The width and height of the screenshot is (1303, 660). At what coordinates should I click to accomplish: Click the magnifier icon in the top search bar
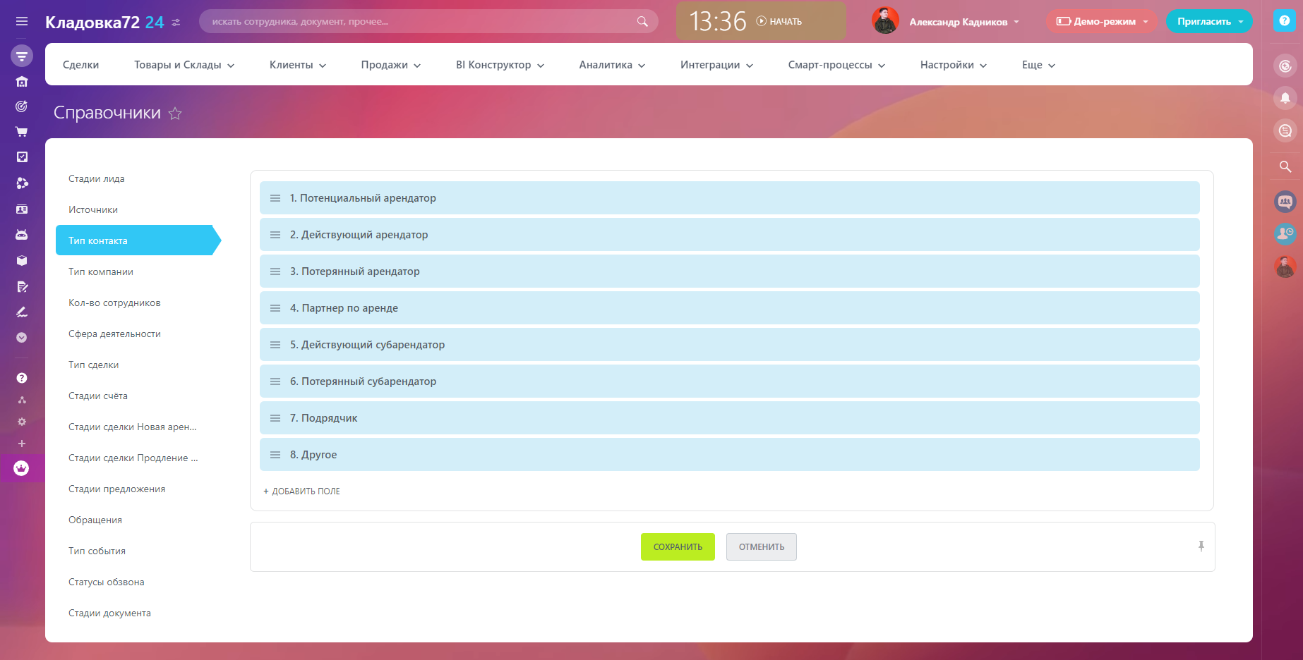tap(642, 21)
